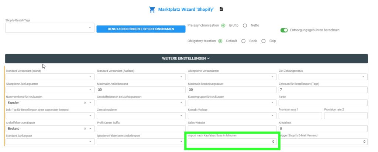Open the Kundengruppe für Neukunden dropdown
378x152 pixels.
click(232, 103)
